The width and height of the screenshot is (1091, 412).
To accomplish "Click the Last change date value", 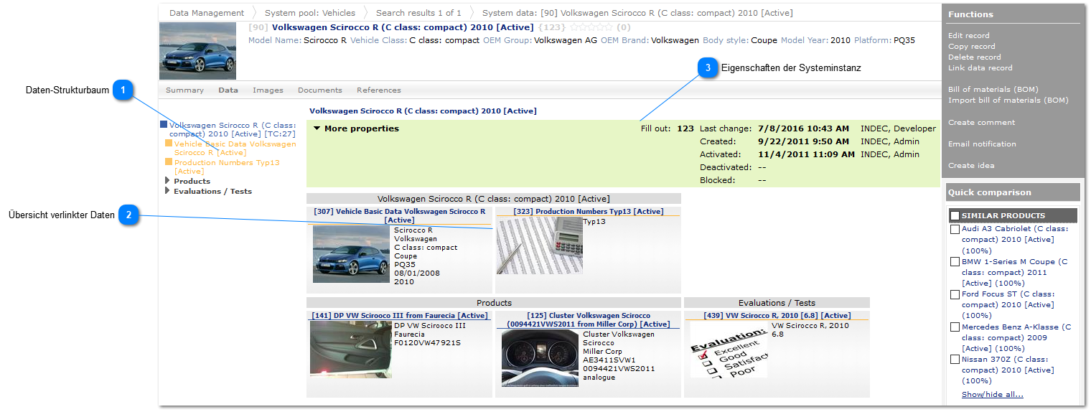I will point(803,128).
